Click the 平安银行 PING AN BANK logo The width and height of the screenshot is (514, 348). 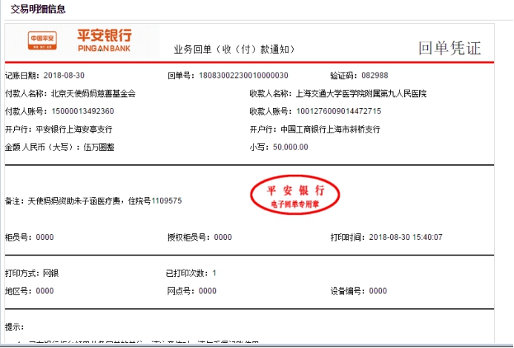click(105, 40)
